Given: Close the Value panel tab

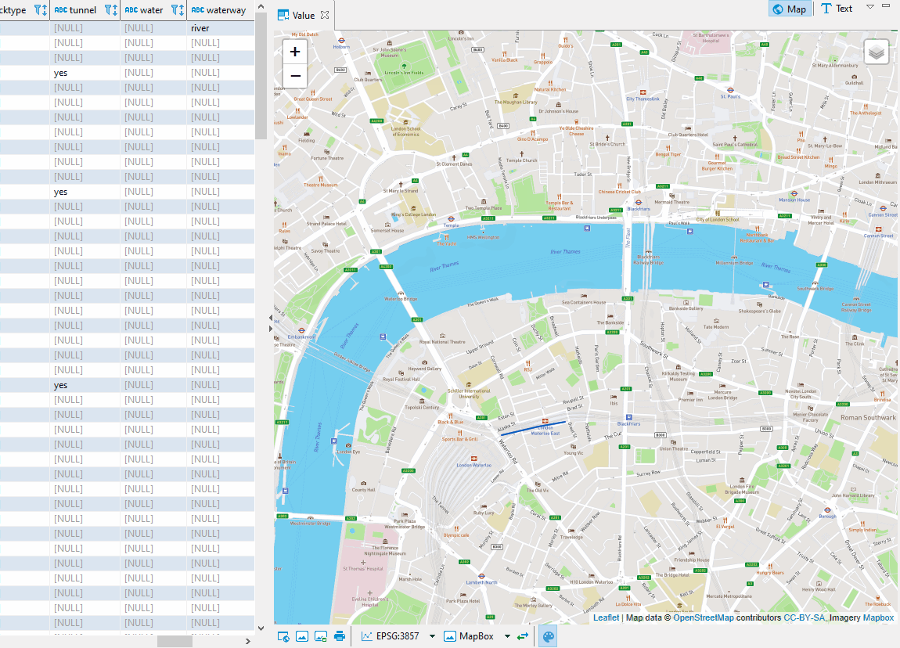Looking at the screenshot, I should pyautogui.click(x=325, y=15).
